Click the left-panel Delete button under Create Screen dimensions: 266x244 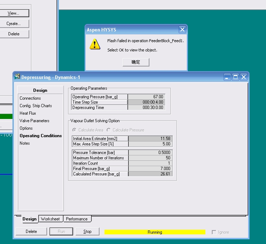(14, 34)
